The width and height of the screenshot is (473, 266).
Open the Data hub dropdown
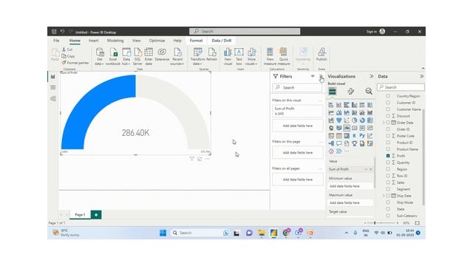[x=126, y=56]
